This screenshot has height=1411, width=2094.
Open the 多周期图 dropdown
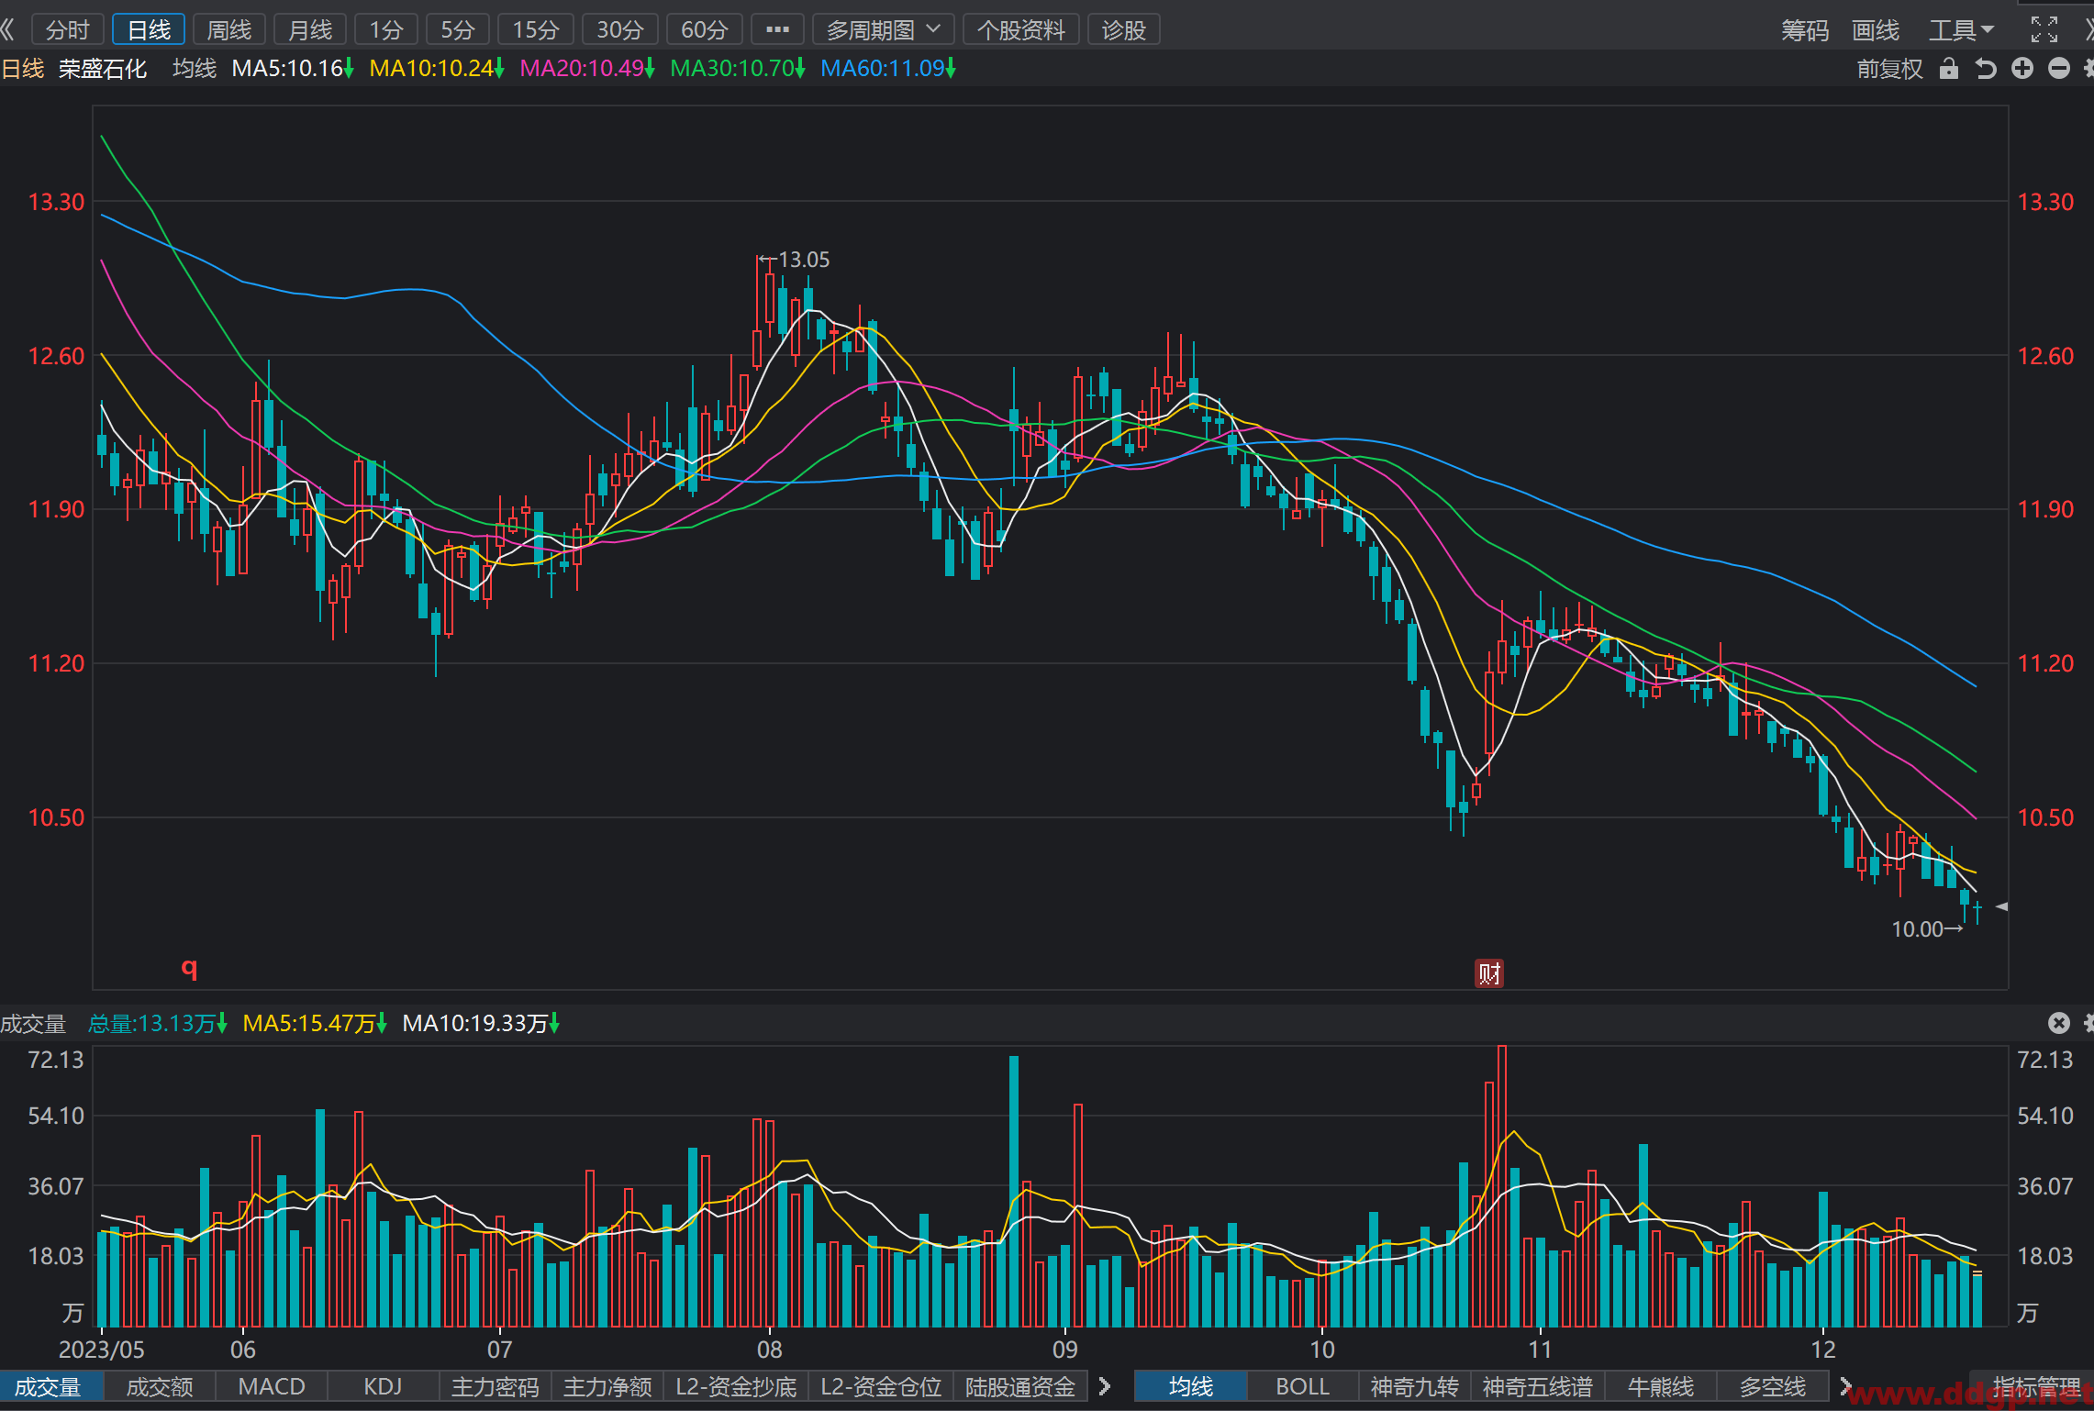coord(883,29)
